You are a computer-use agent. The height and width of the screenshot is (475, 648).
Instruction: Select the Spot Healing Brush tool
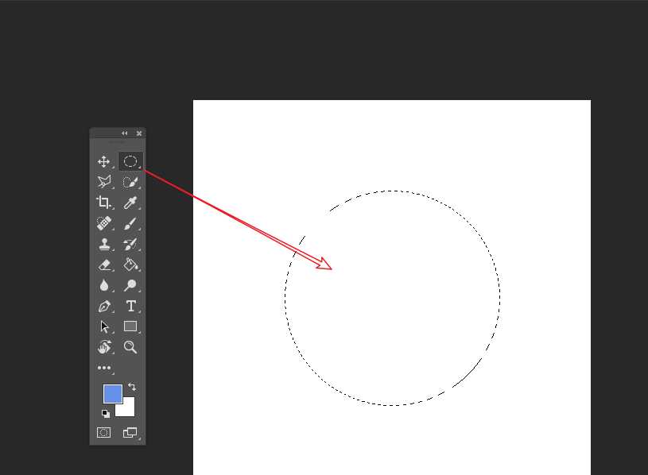(x=103, y=223)
